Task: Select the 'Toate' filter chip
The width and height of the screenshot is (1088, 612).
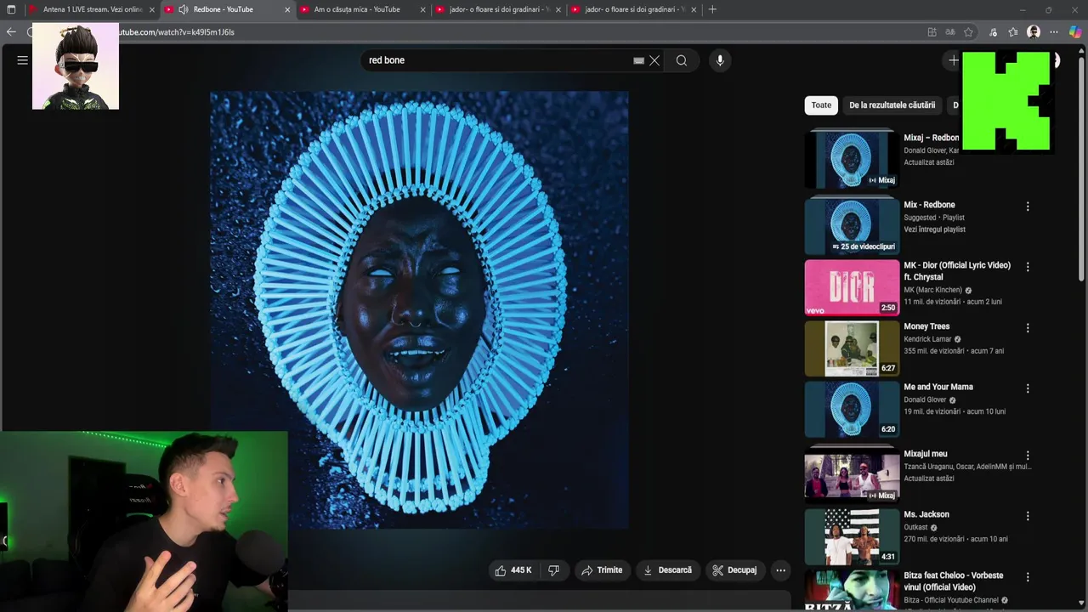Action: pos(821,105)
